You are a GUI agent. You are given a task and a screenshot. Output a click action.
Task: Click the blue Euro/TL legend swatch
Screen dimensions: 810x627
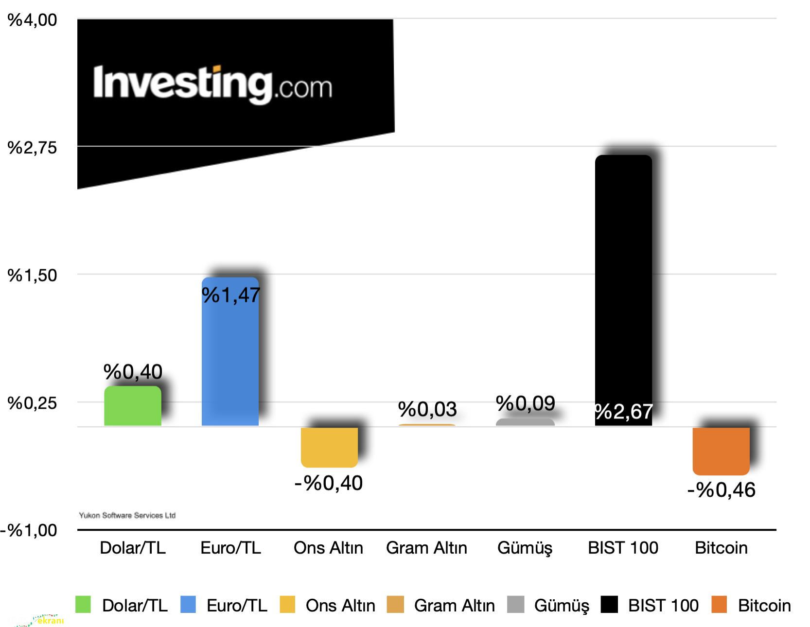click(x=188, y=605)
